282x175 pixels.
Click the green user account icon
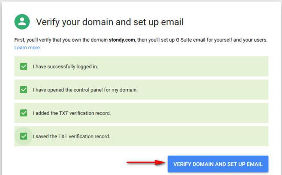(x=22, y=22)
